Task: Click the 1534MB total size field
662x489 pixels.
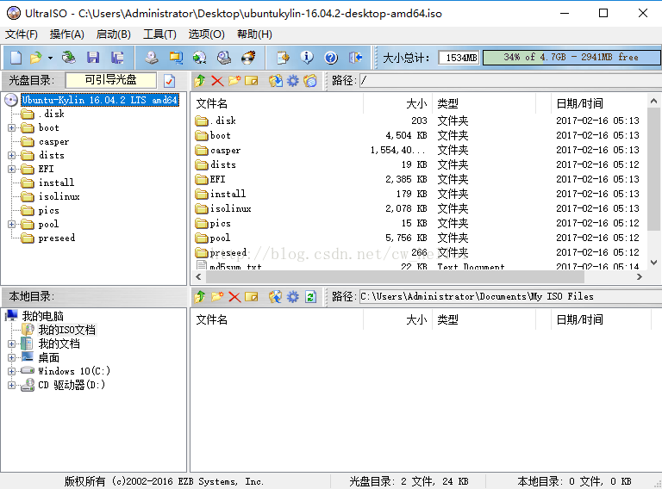Action: [x=459, y=58]
